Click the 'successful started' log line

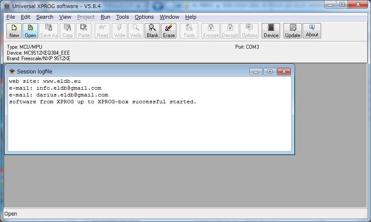click(x=103, y=102)
